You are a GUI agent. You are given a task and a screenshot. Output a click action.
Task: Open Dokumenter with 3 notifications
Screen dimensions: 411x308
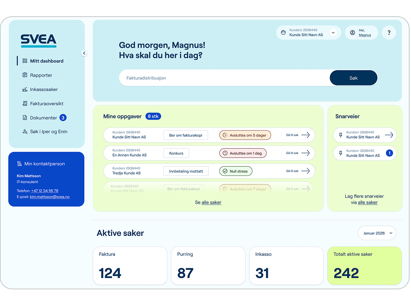(44, 118)
